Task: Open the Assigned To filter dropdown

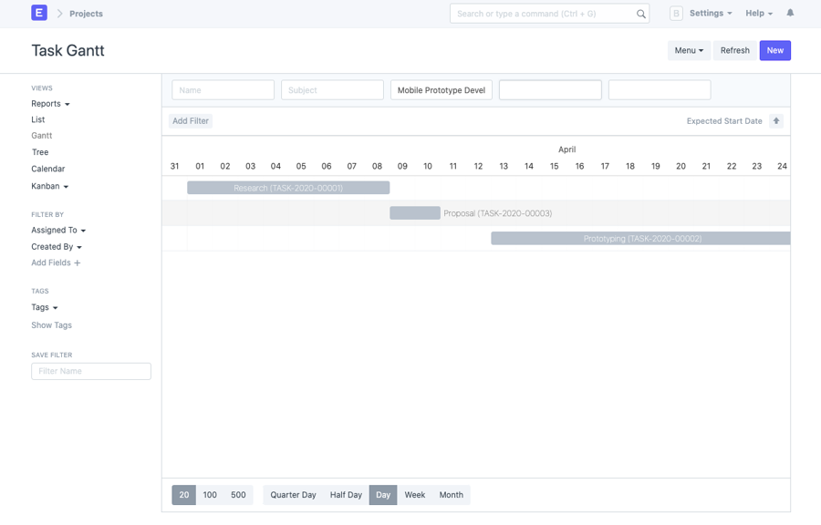Action: tap(57, 230)
